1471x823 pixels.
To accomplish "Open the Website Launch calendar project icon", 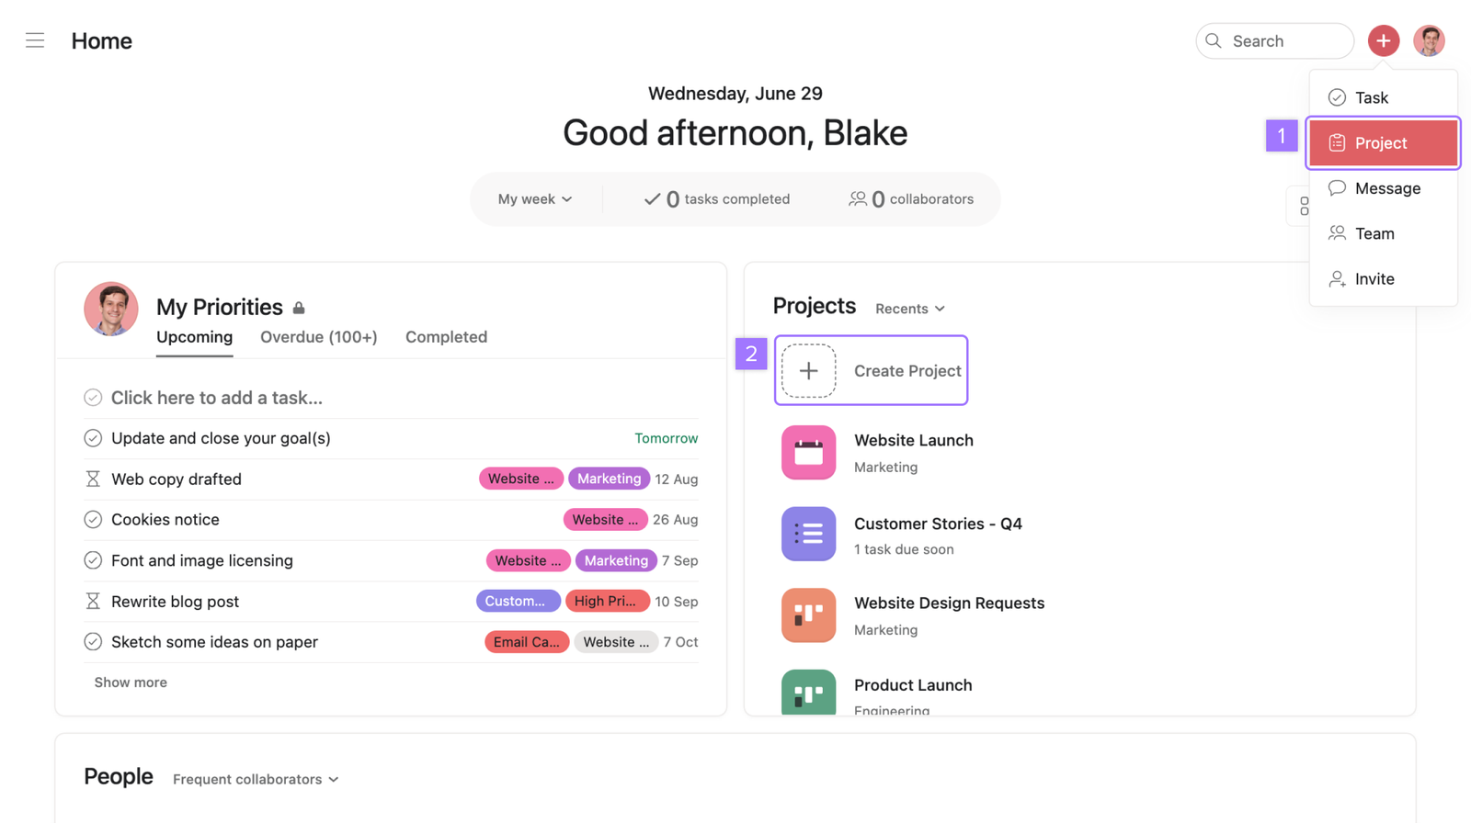I will [x=808, y=452].
